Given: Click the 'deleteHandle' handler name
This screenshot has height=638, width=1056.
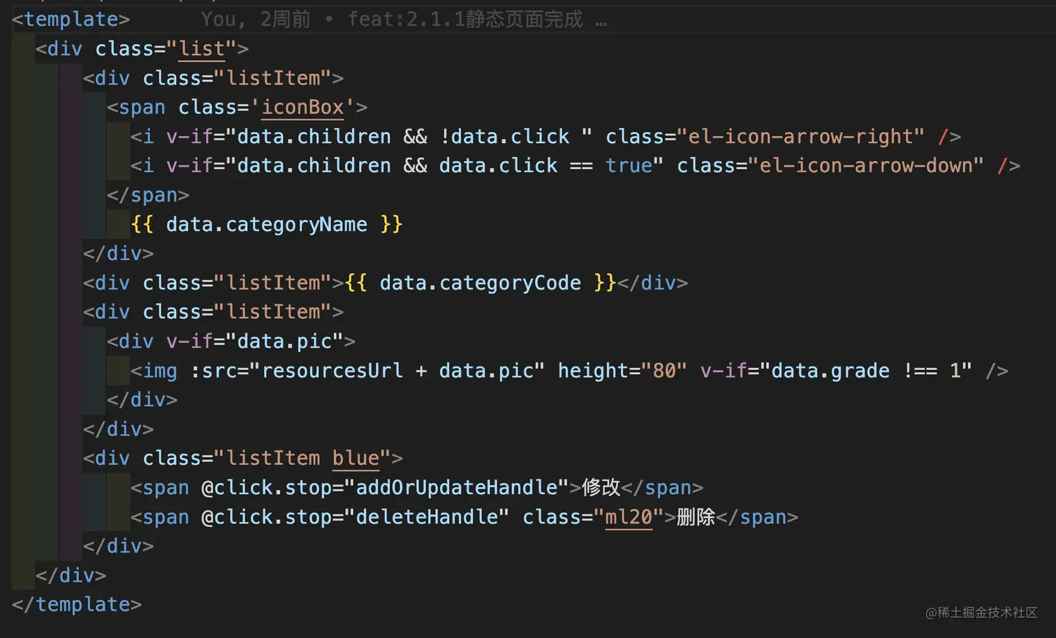Looking at the screenshot, I should pos(427,517).
